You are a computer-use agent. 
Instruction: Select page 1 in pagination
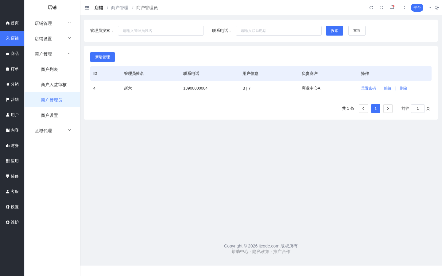(x=376, y=109)
